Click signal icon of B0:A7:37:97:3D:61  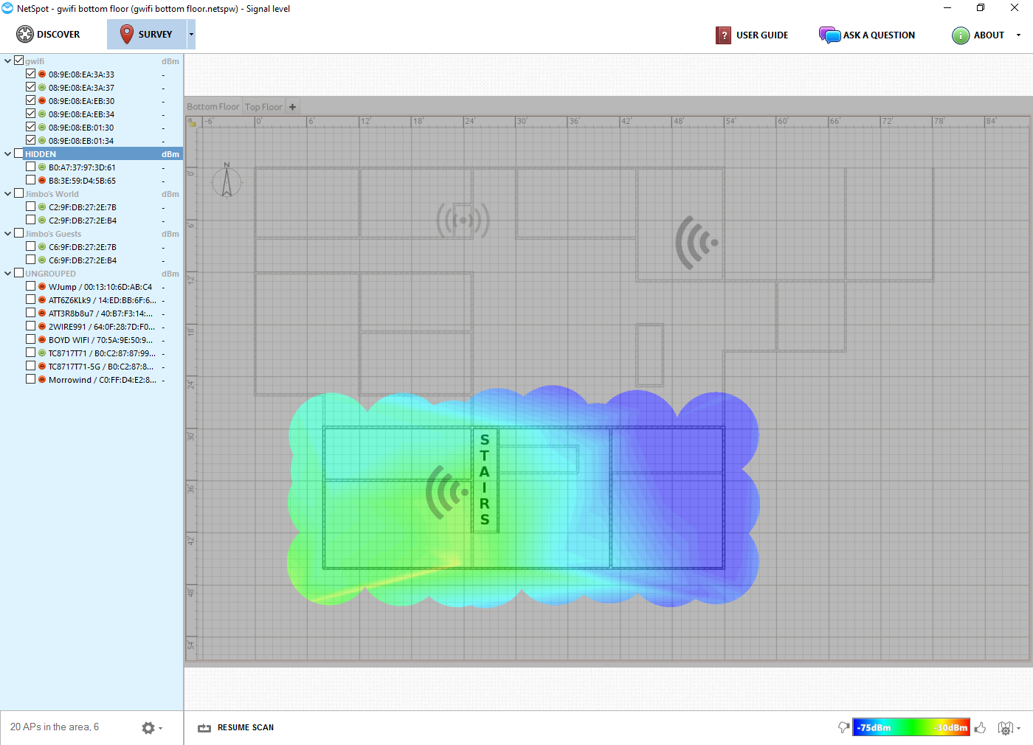42,167
